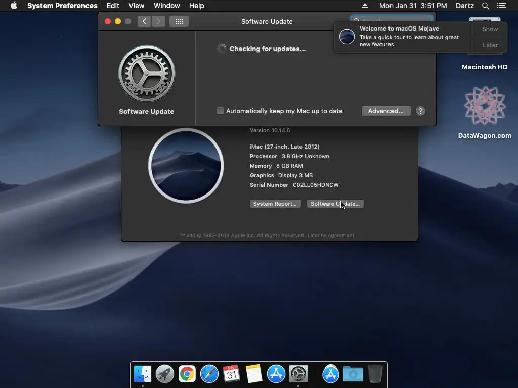Click the Checking for updates spinner

click(222, 48)
